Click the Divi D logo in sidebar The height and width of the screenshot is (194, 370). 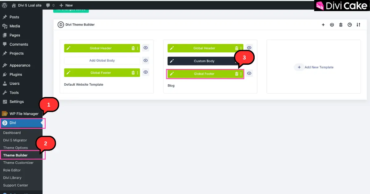pyautogui.click(x=5, y=123)
